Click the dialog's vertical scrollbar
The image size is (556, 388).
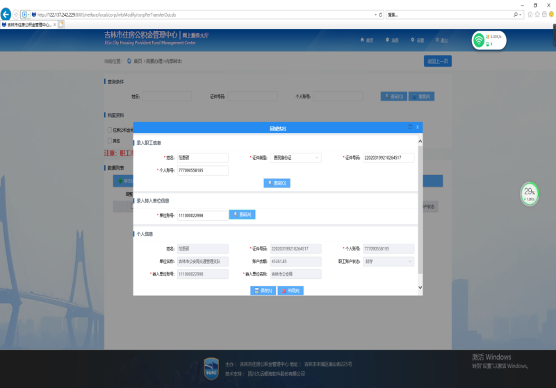(x=419, y=208)
